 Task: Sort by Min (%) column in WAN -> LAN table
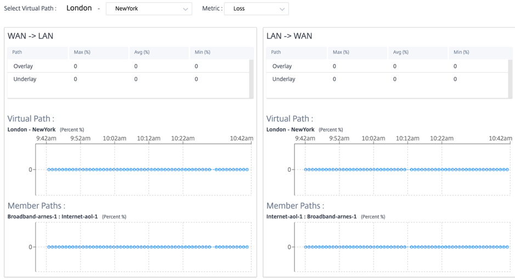tap(222, 53)
